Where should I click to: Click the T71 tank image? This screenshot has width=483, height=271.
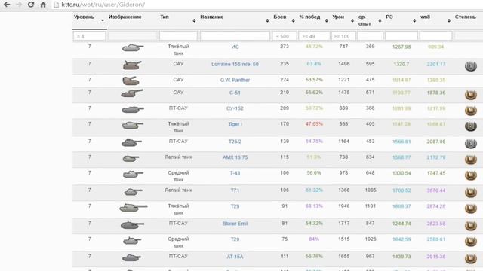click(x=133, y=192)
